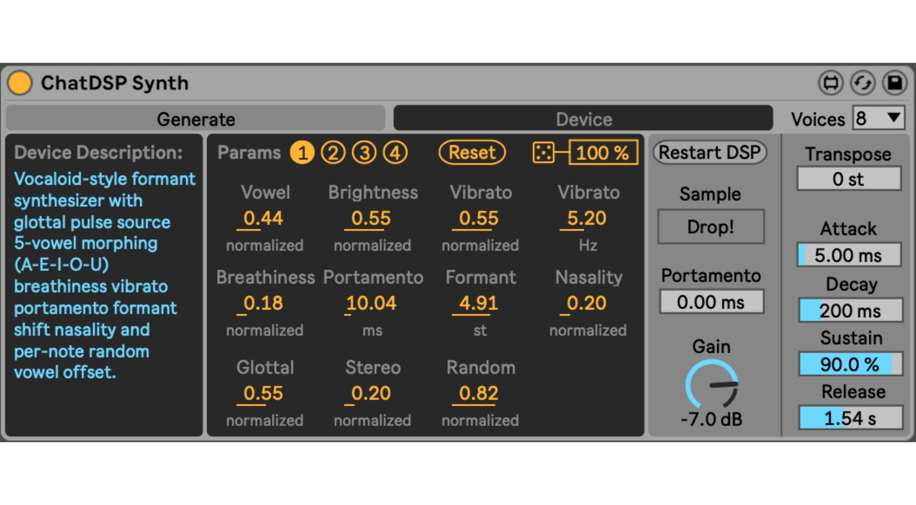Click the save preset disk icon
Image resolution: width=916 pixels, height=505 pixels.
[x=894, y=83]
